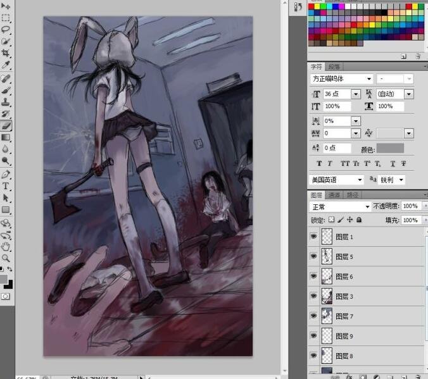Viewport: 428px width, 379px height.
Task: Toggle Quick Mask mode
Action: 6,296
